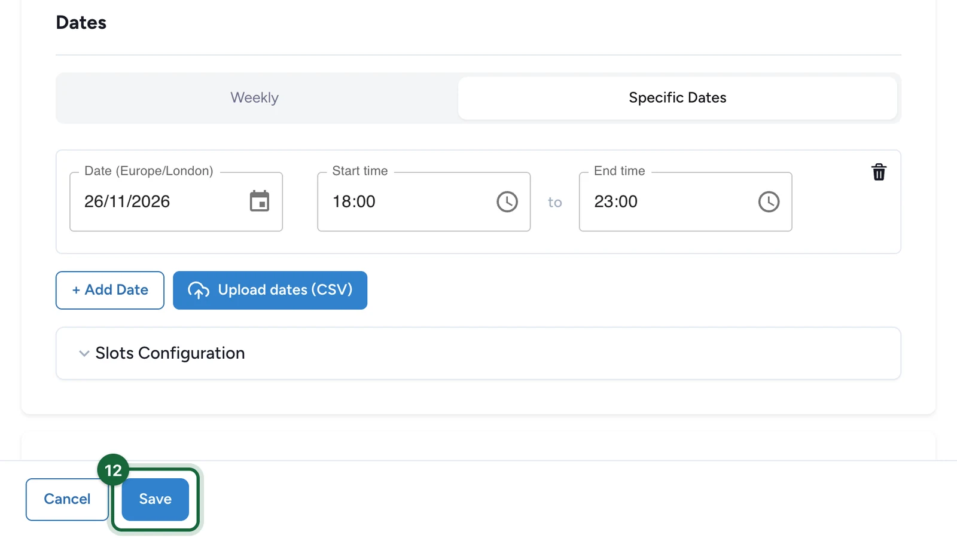The height and width of the screenshot is (538, 957).
Task: Upload dates from a CSV file
Action: tap(270, 290)
